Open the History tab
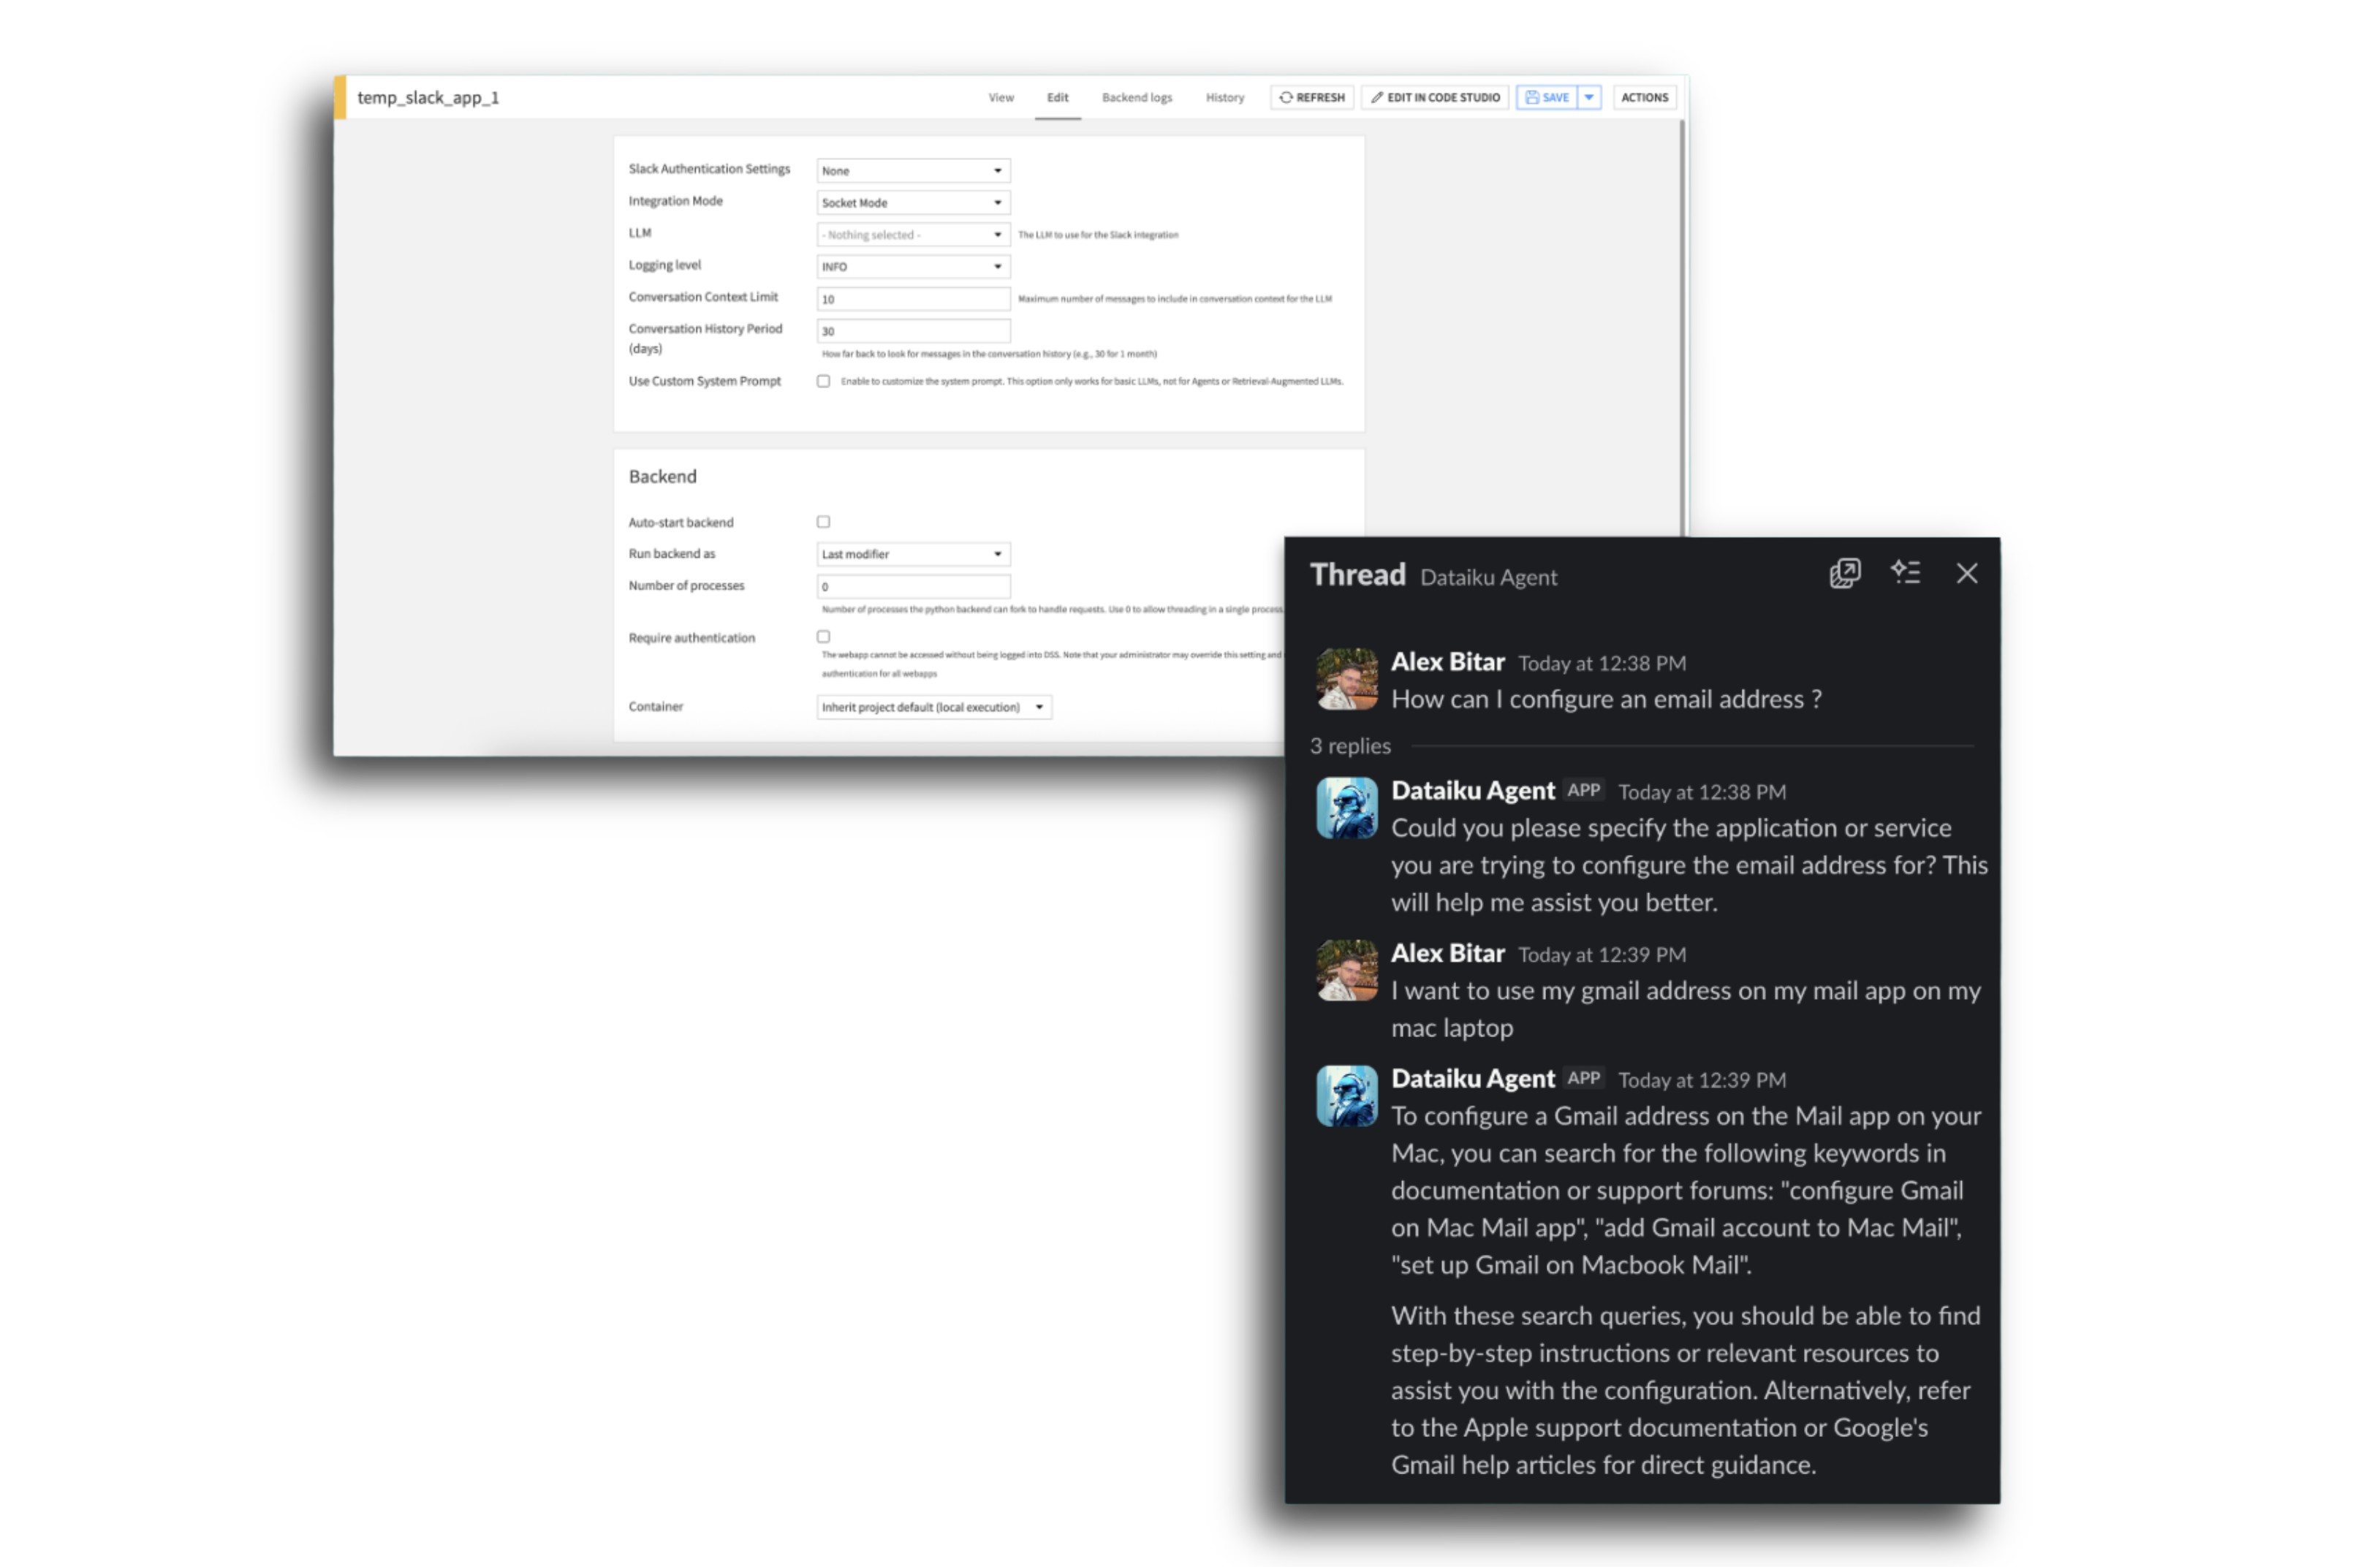The width and height of the screenshot is (2380, 1567). click(1224, 97)
